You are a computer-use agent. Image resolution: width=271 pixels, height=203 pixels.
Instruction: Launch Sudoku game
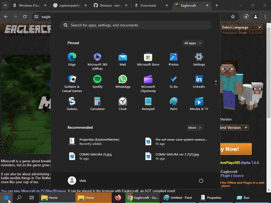72,104
